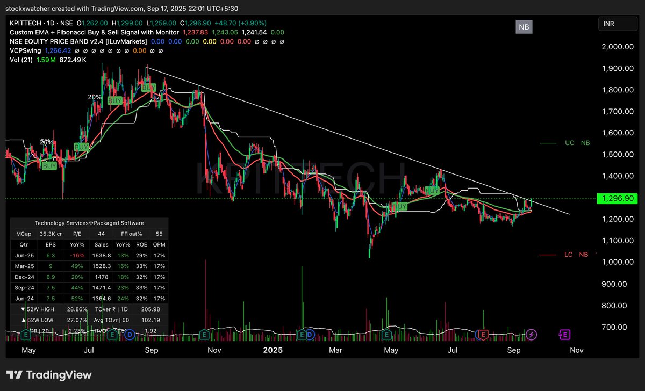The height and width of the screenshot is (391, 645).
Task: Click the FFloat% value 55 cell
Action: [159, 234]
